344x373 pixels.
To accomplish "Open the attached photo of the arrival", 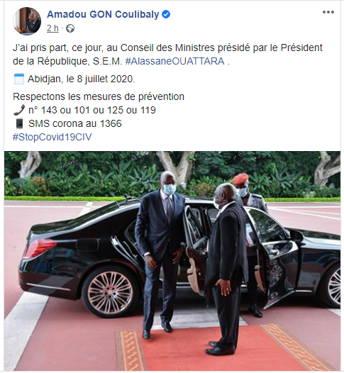I will click(172, 261).
